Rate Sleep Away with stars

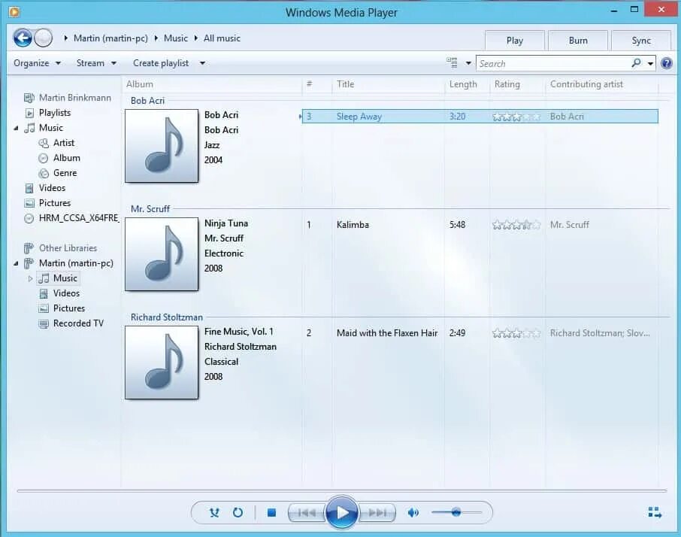pyautogui.click(x=516, y=117)
